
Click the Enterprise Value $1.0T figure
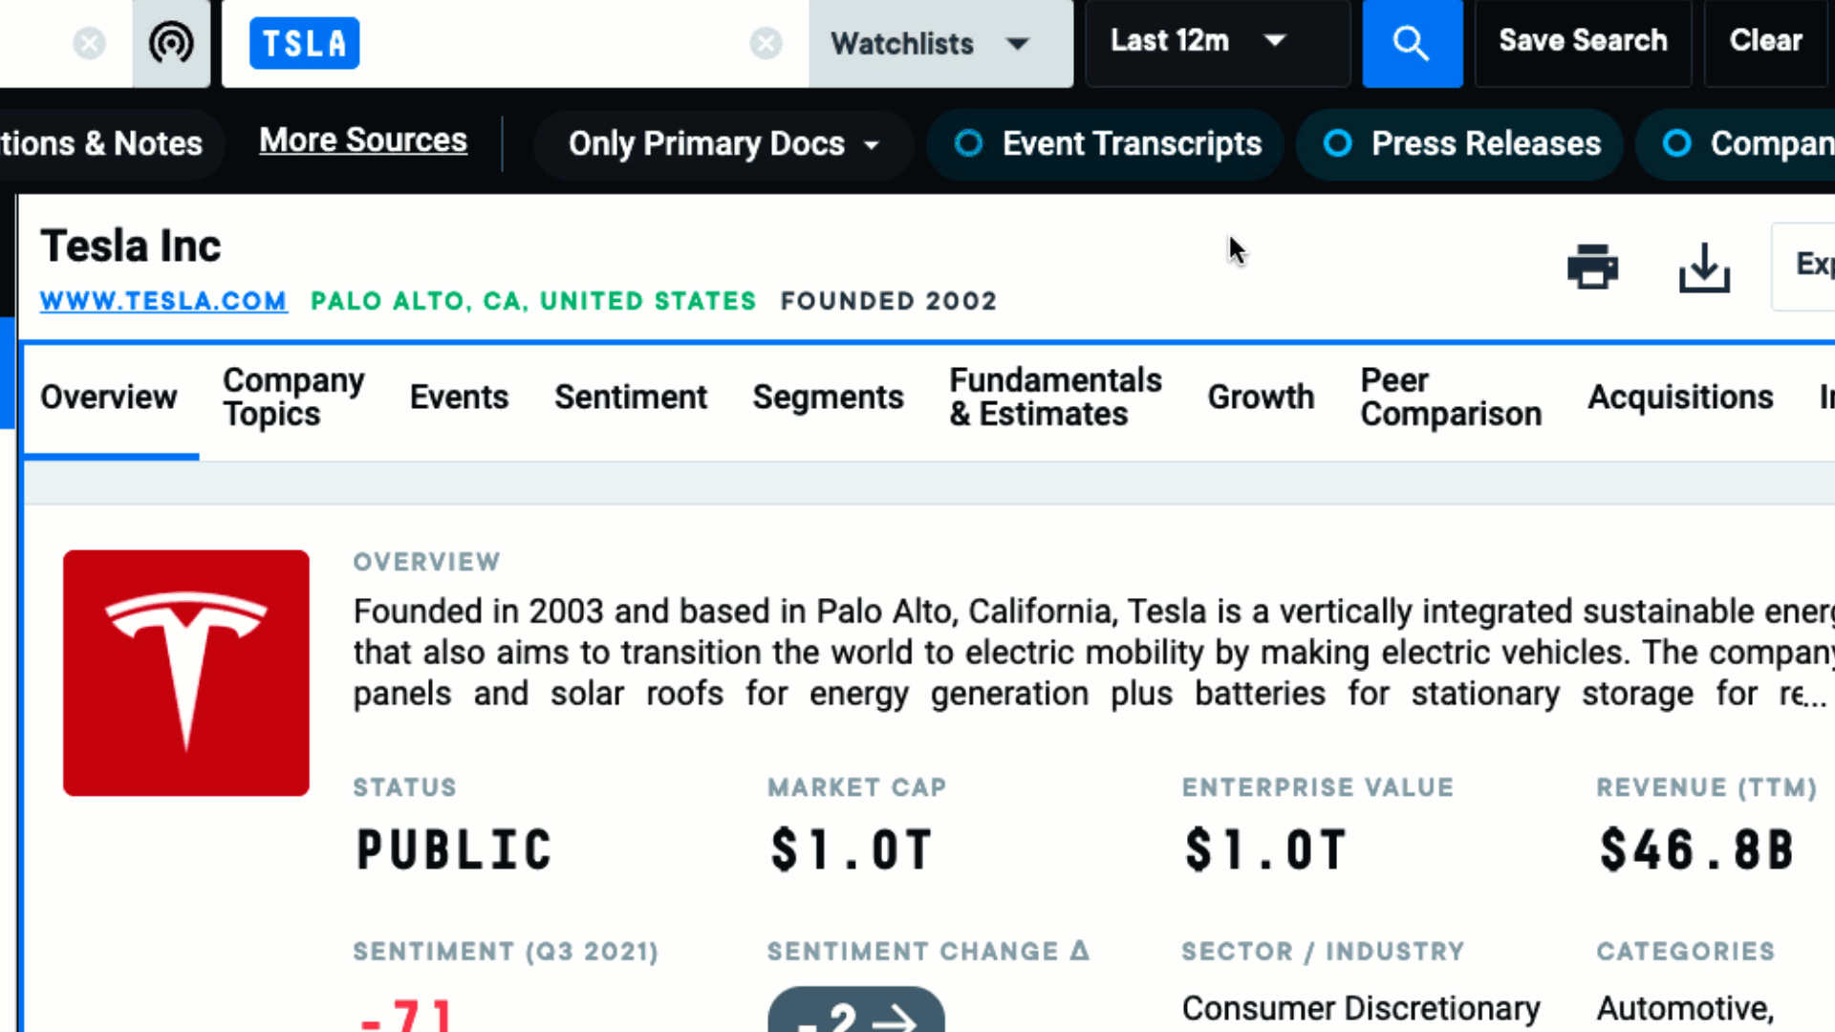[x=1265, y=850]
